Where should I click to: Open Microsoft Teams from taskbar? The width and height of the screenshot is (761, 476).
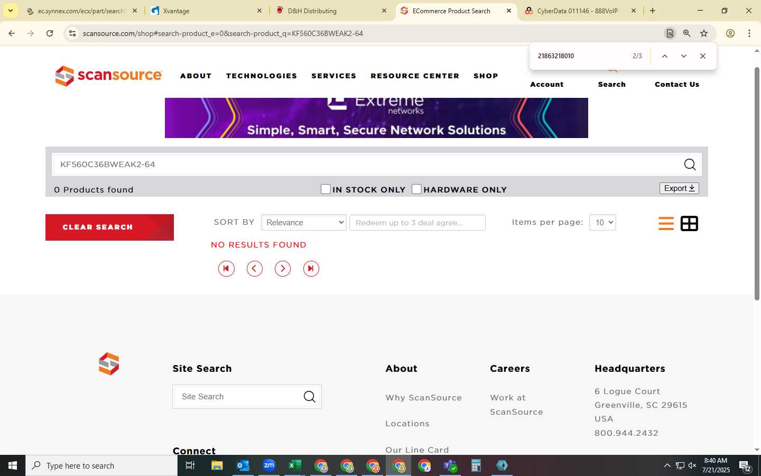[450, 465]
